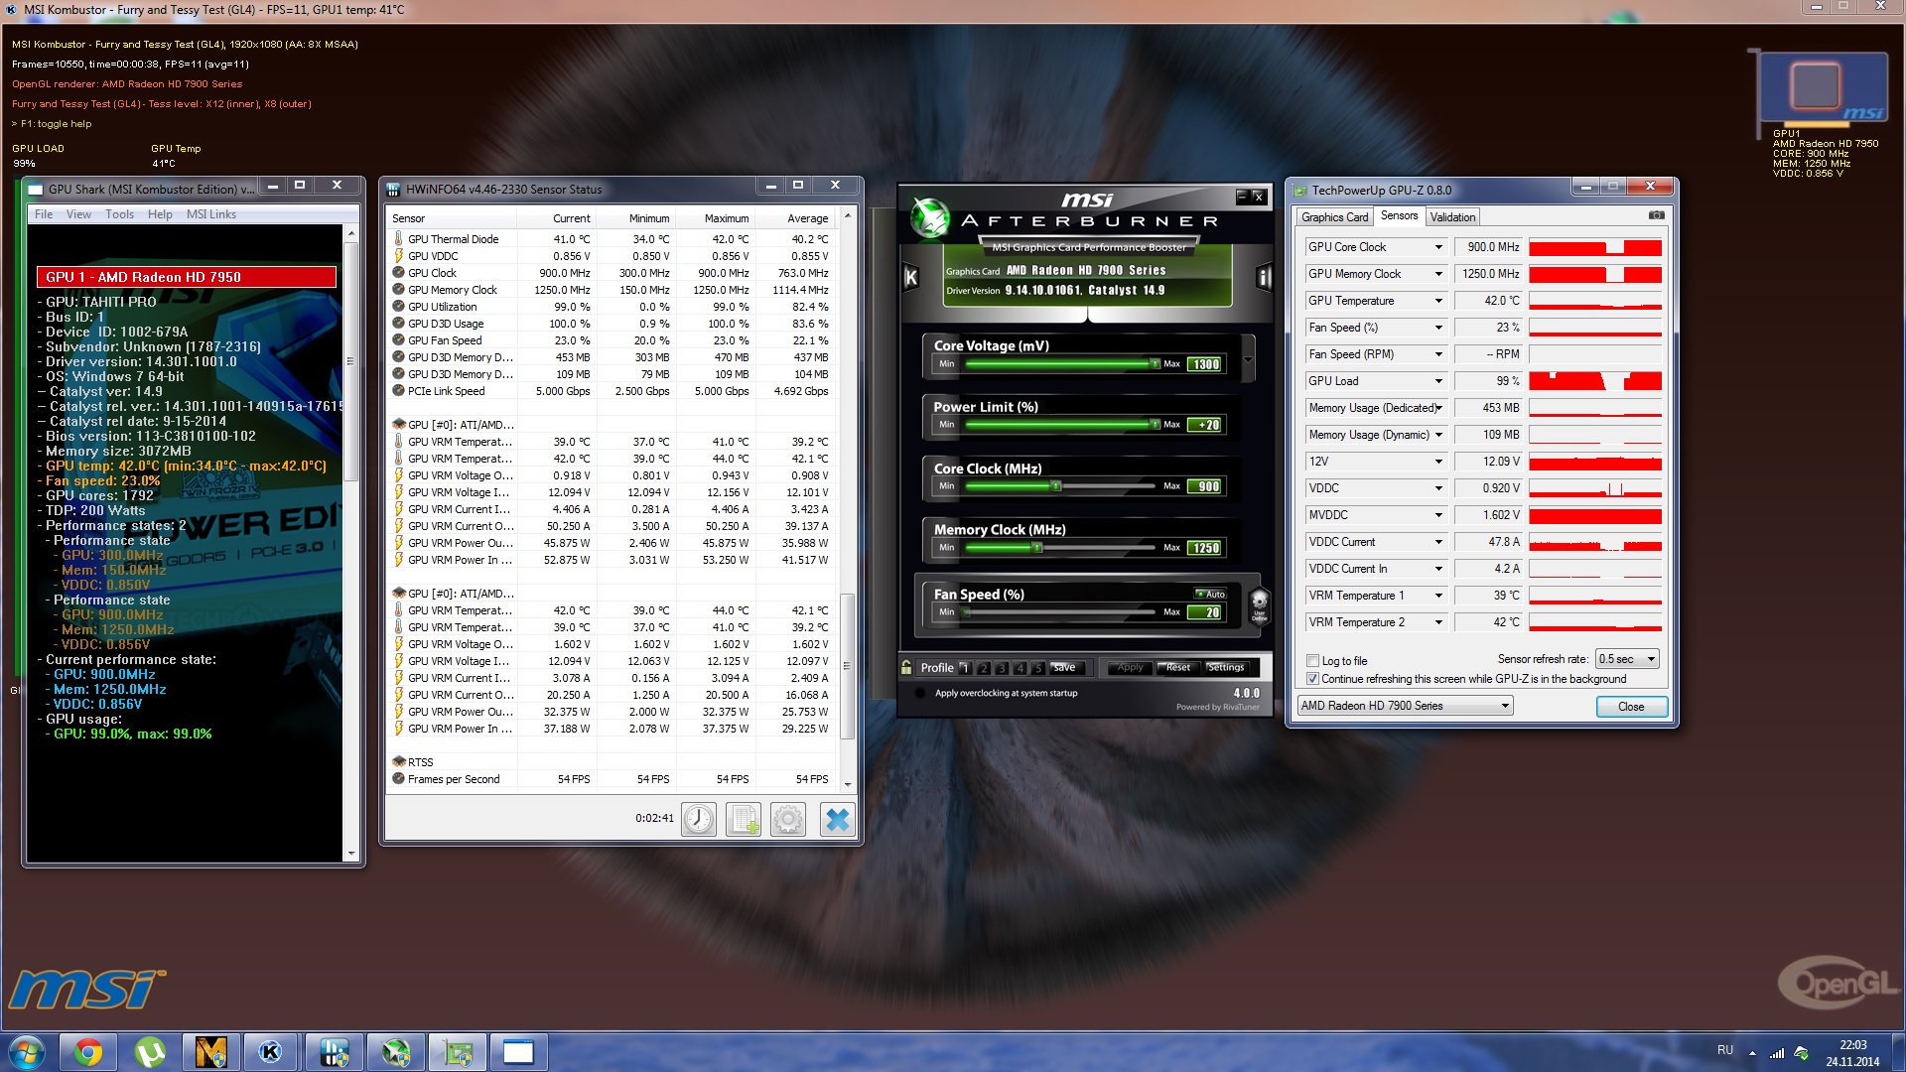Open the AMD Radeon HD 7900 Series dropdown
This screenshot has width=1906, height=1072.
click(1405, 706)
